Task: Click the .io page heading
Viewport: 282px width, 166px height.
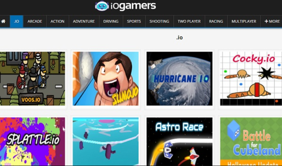Action: click(x=179, y=38)
